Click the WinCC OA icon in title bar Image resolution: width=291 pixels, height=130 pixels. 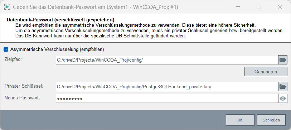pos(7,7)
